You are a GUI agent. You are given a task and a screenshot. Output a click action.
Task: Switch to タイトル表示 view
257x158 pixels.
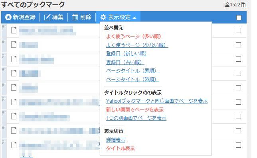point(121,148)
